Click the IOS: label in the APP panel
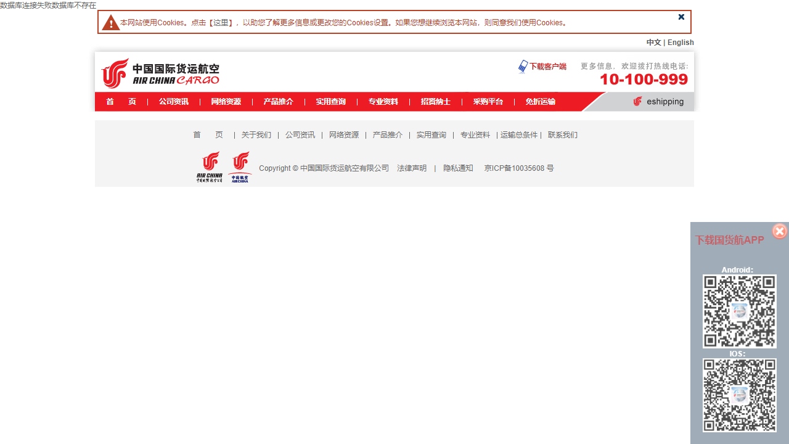Screen dimensions: 789x444 pos(737,354)
